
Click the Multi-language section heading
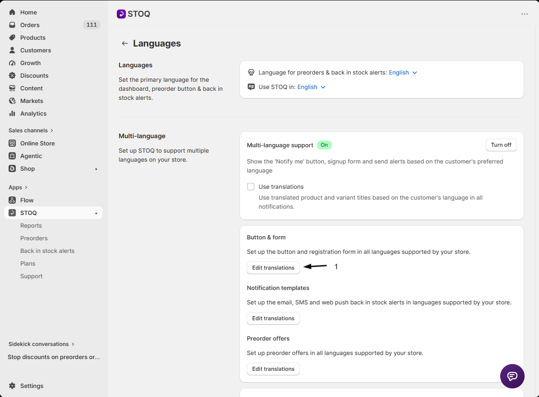point(142,136)
